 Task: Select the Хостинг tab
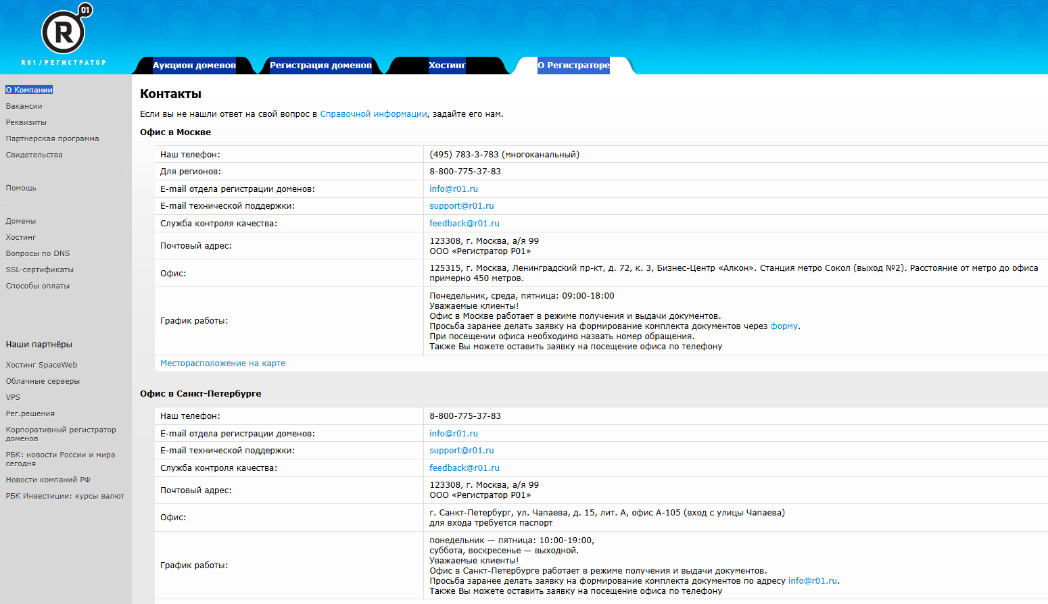447,66
